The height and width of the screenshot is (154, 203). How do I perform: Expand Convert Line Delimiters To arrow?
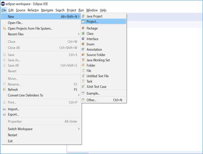(x=79, y=95)
